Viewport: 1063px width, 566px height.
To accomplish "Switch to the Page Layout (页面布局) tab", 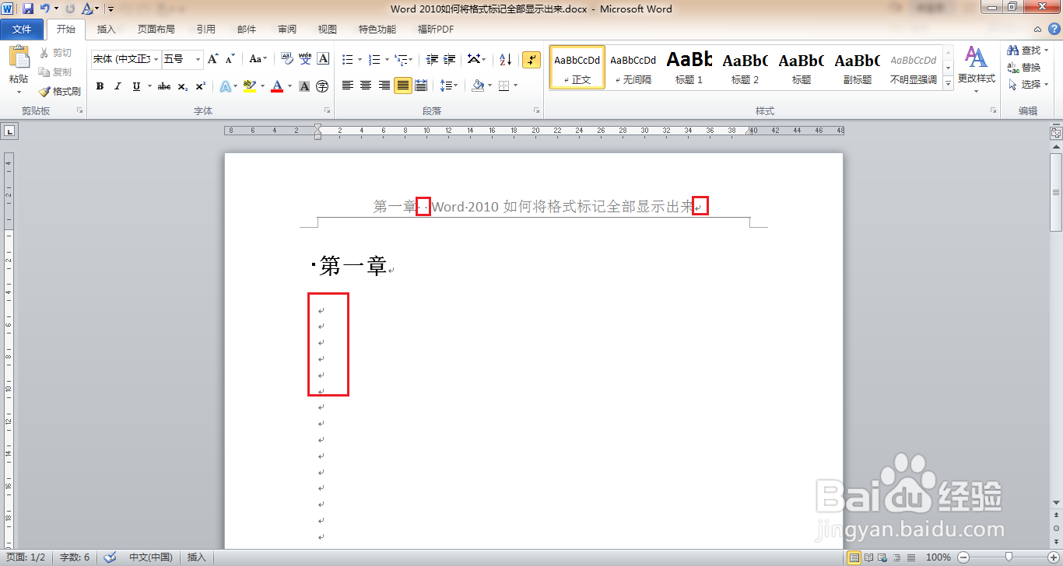I will (156, 30).
